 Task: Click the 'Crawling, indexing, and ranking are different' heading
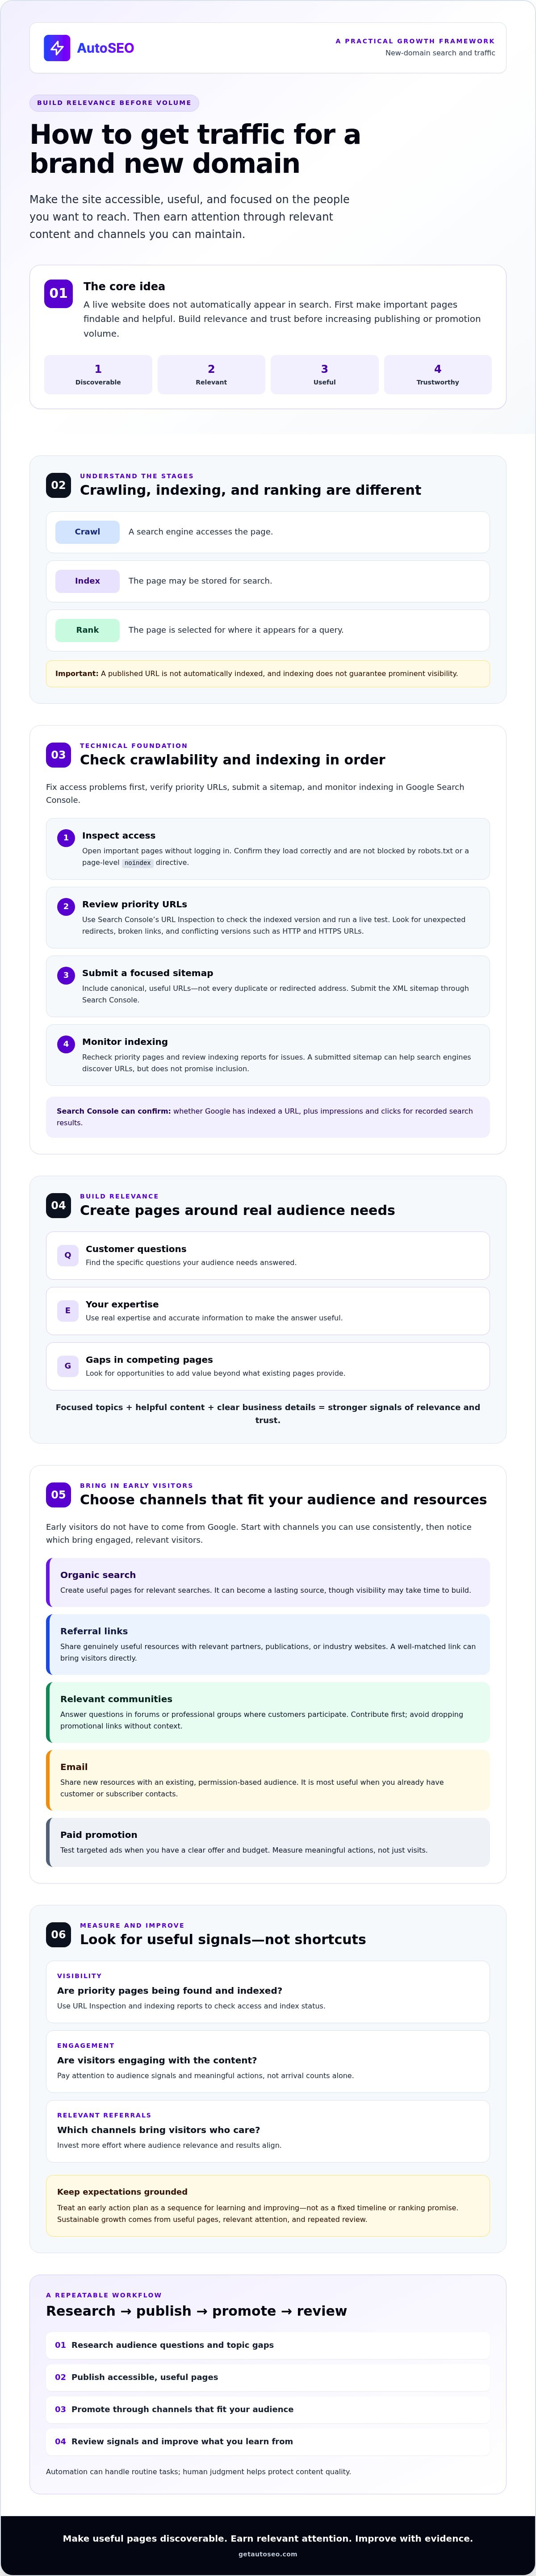click(250, 490)
